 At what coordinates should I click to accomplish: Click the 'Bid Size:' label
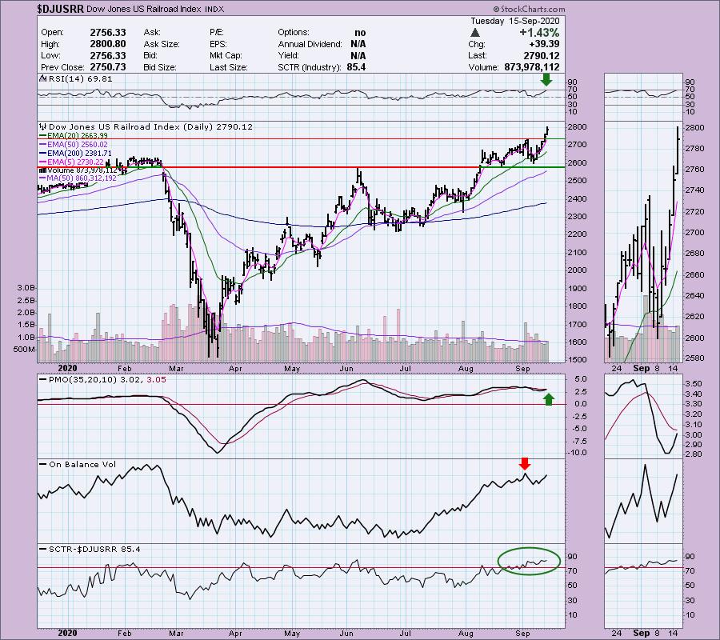(160, 67)
